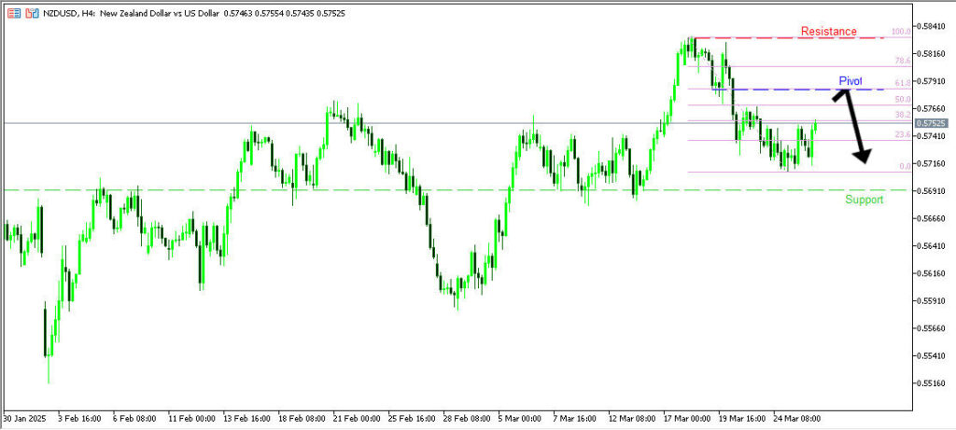Click the current price tag 0.57525
Viewport: 956px width, 430px height.
pyautogui.click(x=931, y=123)
